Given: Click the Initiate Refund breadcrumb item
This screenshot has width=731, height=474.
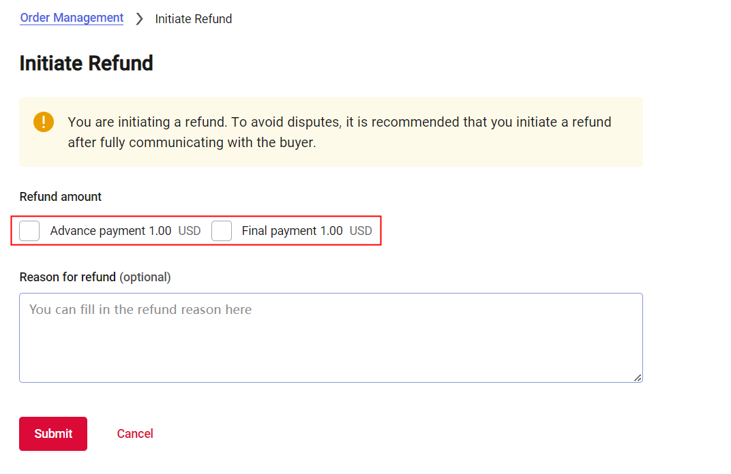Looking at the screenshot, I should coord(194,19).
